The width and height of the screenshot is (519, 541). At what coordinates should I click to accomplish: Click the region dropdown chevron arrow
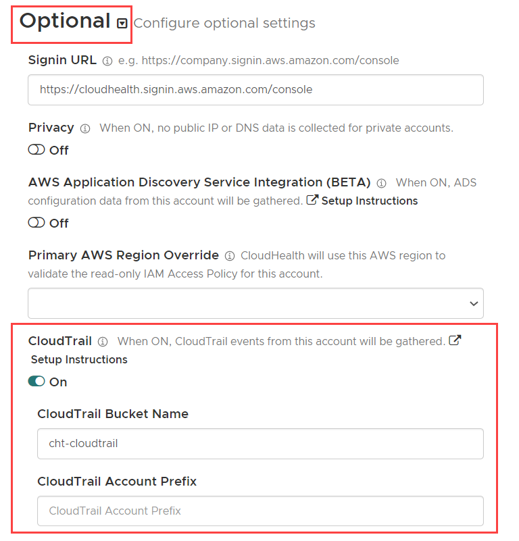coord(472,303)
